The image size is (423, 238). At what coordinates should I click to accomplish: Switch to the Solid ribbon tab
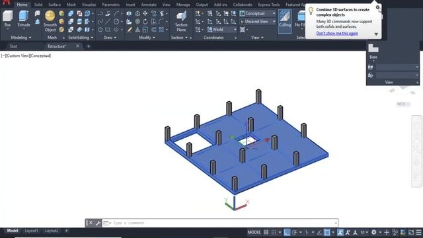[x=38, y=5]
